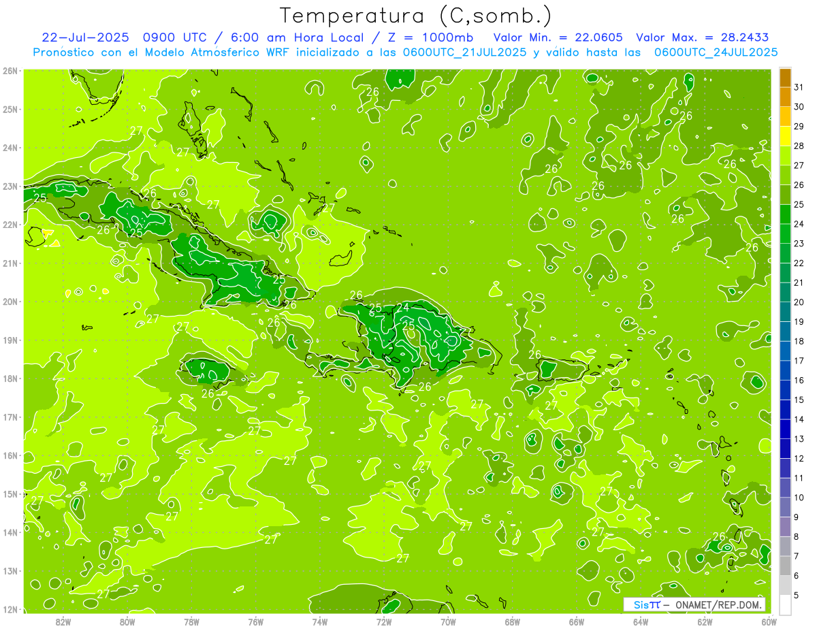Click the teal 19–20 legend swatch
This screenshot has width=817, height=631.
[x=785, y=311]
